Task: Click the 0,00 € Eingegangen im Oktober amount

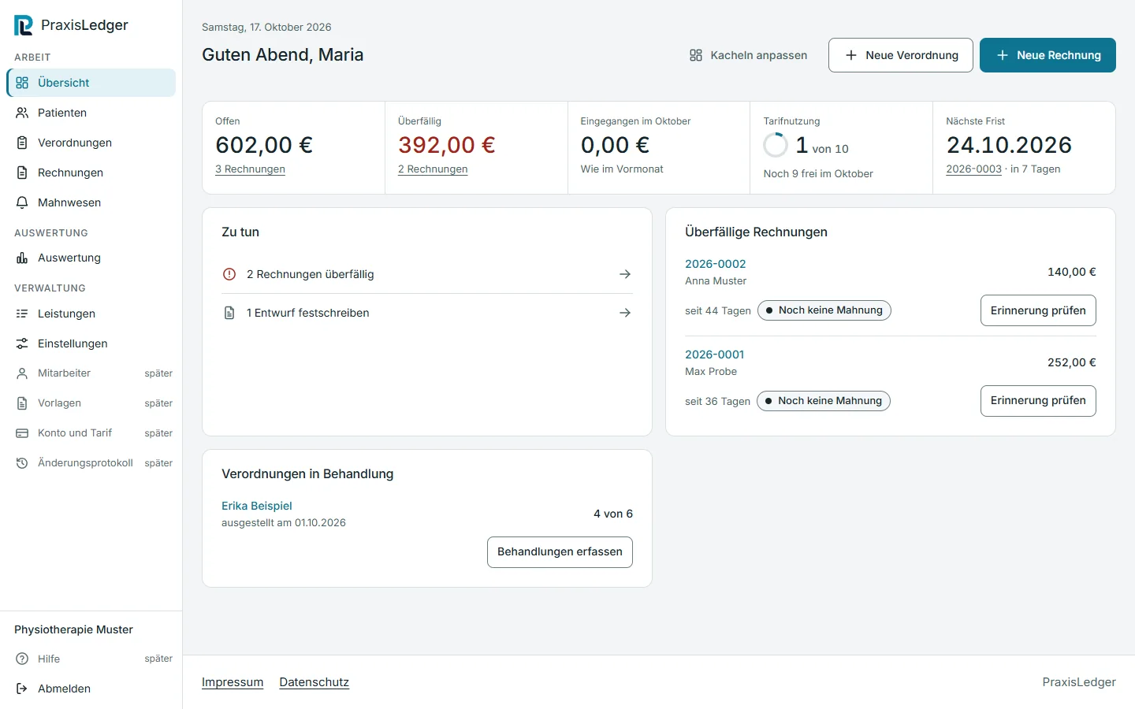Action: click(x=615, y=145)
